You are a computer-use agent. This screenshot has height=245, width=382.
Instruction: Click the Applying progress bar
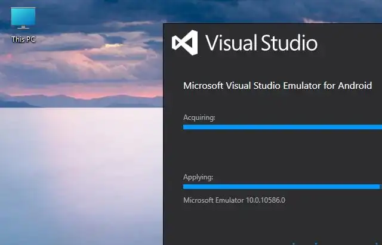coord(282,187)
